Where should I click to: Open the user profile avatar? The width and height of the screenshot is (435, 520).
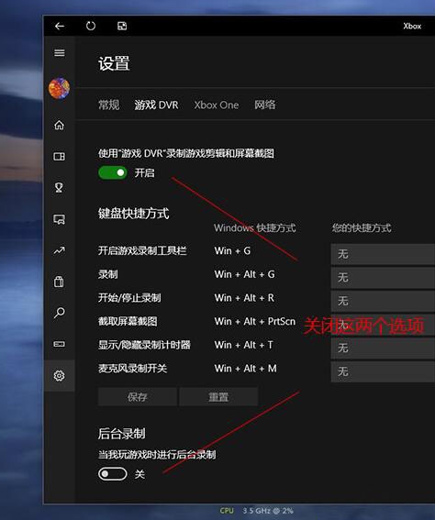click(x=59, y=88)
